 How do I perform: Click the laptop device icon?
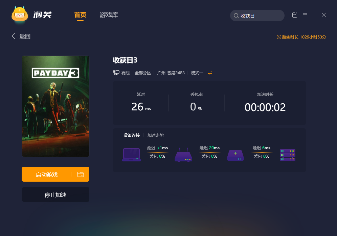(x=131, y=155)
